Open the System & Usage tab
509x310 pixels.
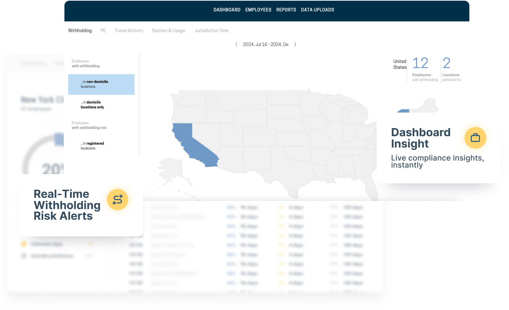(x=168, y=30)
